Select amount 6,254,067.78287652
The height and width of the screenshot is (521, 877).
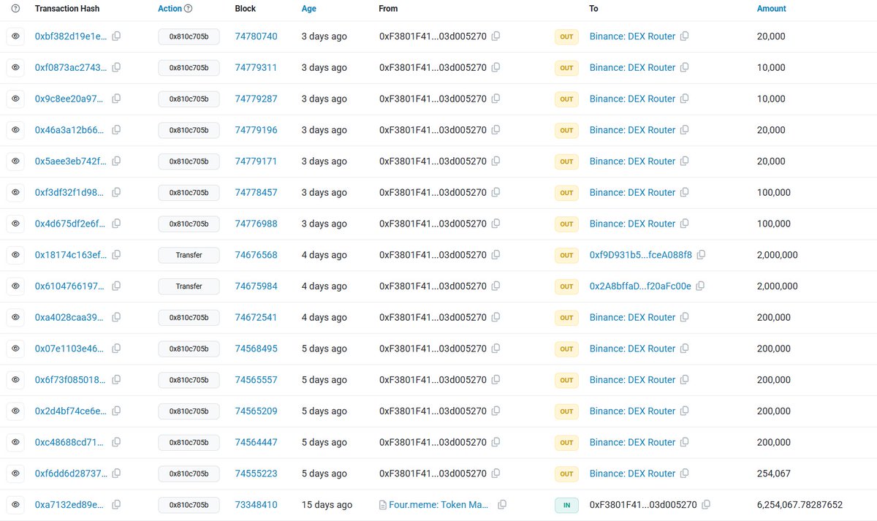coord(800,505)
